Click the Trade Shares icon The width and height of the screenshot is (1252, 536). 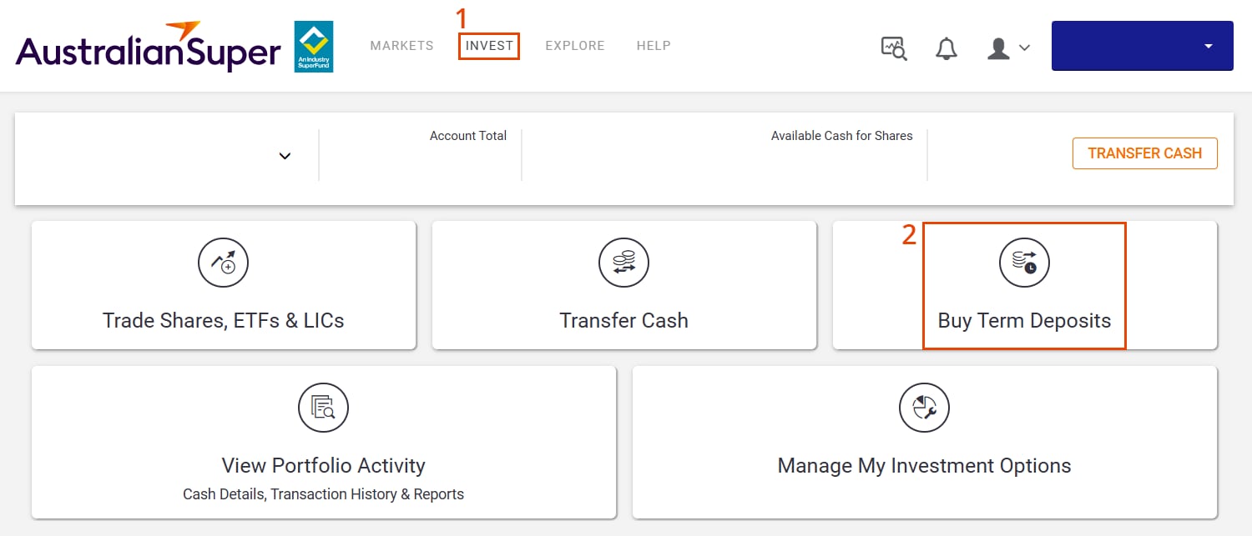tap(223, 263)
